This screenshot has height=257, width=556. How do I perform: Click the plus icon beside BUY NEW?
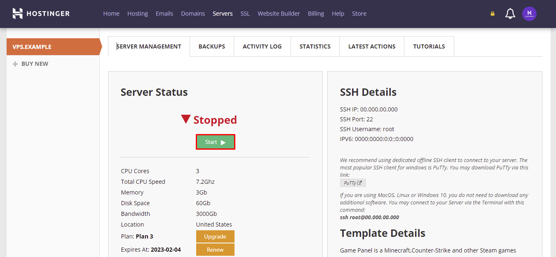(16, 63)
